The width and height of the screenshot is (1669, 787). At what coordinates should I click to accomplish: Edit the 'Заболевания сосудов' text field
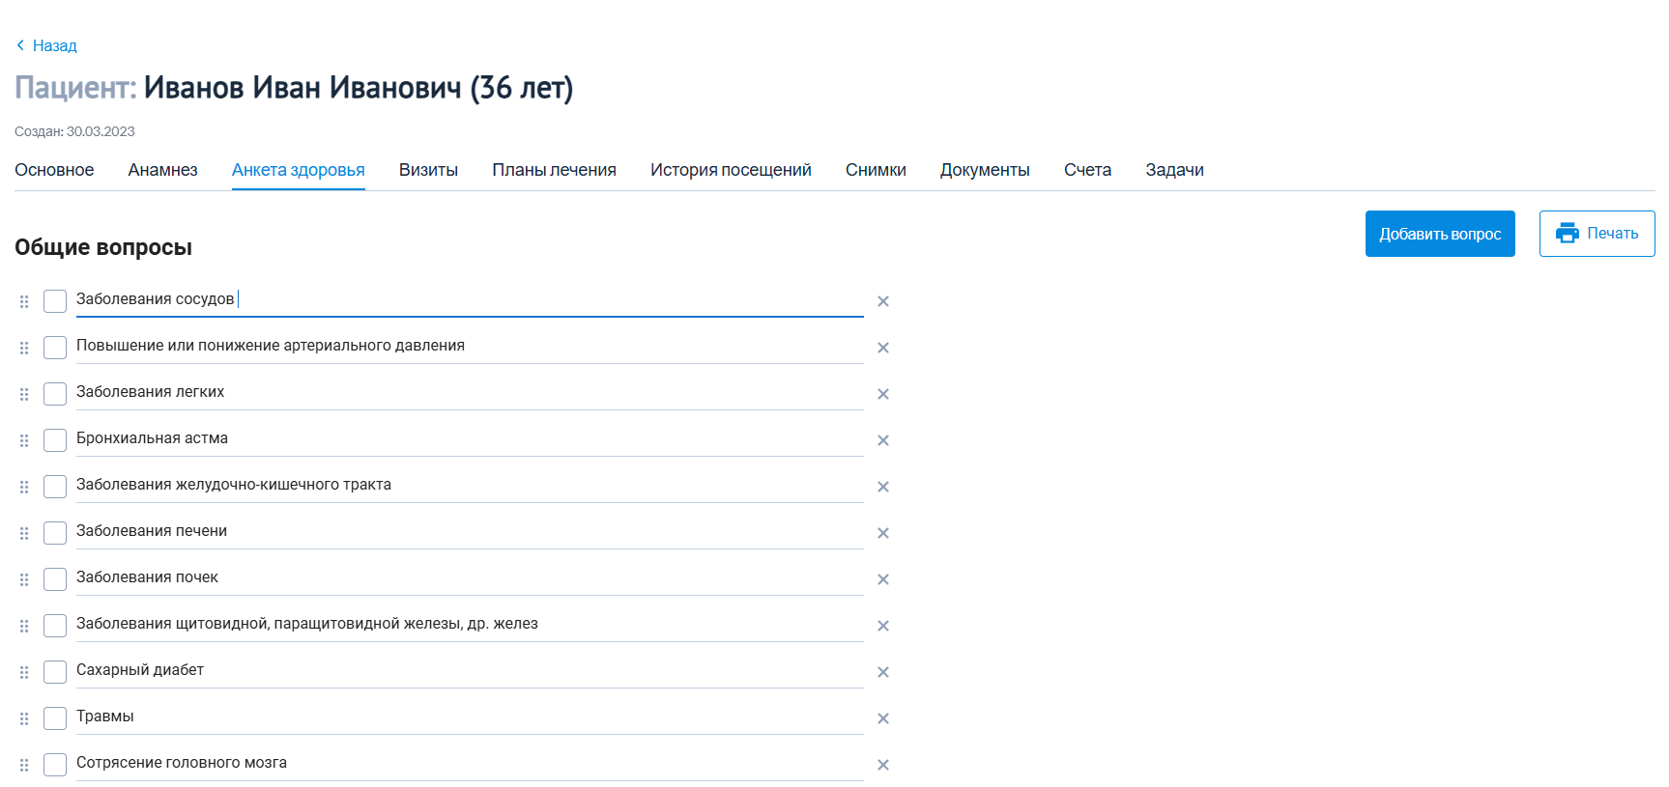[470, 300]
